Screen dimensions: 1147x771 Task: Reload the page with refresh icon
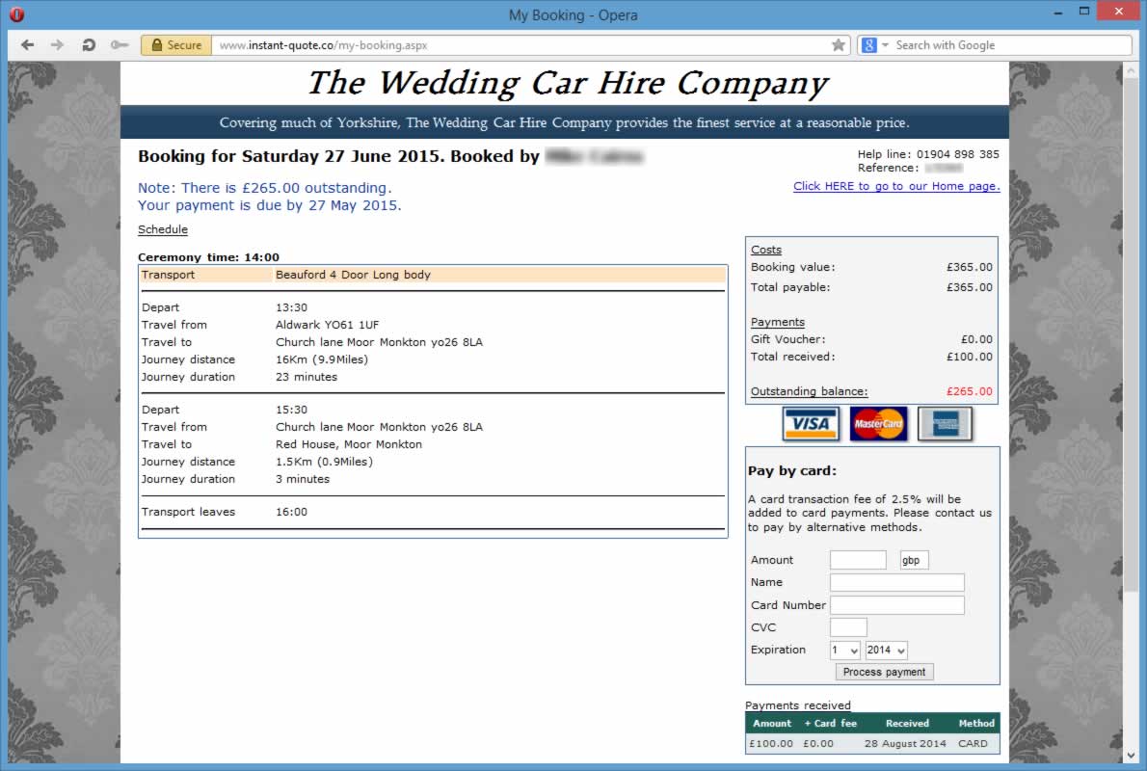88,45
